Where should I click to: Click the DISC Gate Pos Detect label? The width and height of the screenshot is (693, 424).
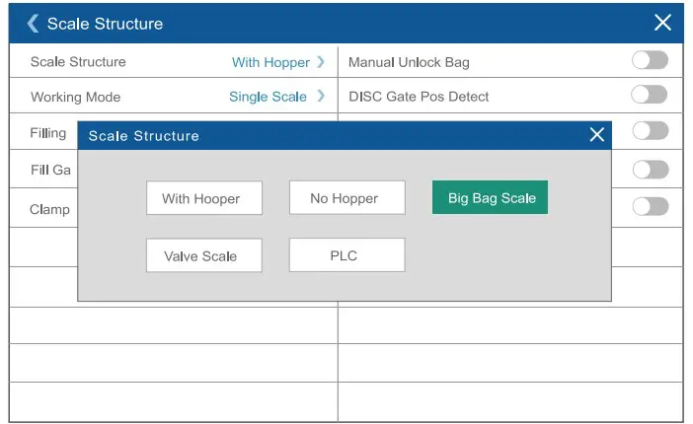click(419, 97)
